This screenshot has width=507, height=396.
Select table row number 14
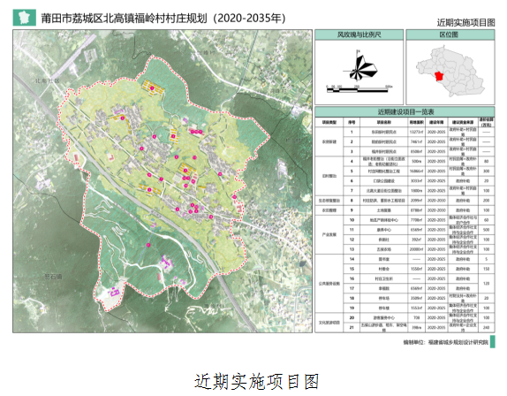[x=405, y=259]
